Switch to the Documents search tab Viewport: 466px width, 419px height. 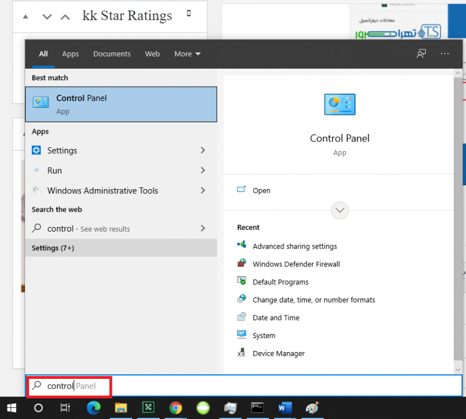click(x=112, y=54)
